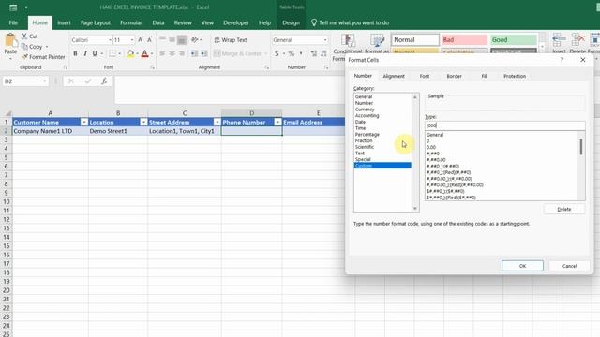
Task: Increase font size with larger A icon
Action: pos(141,39)
